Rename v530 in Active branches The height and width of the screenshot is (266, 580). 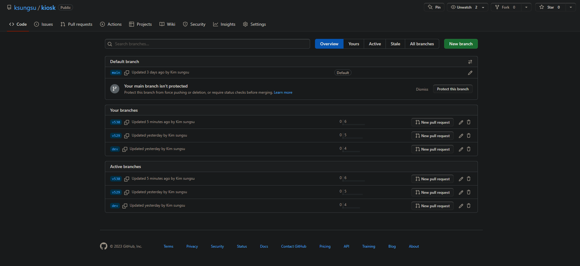[x=461, y=179]
